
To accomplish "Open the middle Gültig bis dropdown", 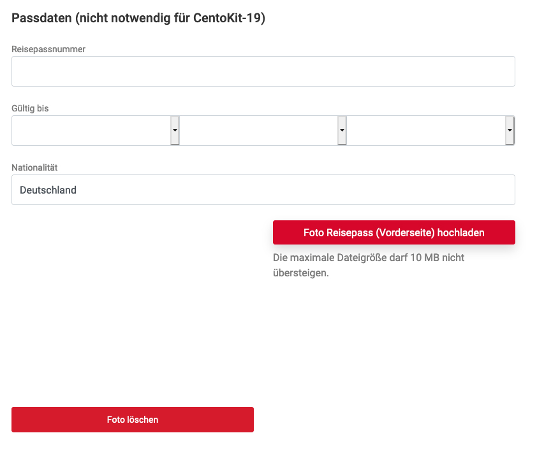I will (x=263, y=131).
